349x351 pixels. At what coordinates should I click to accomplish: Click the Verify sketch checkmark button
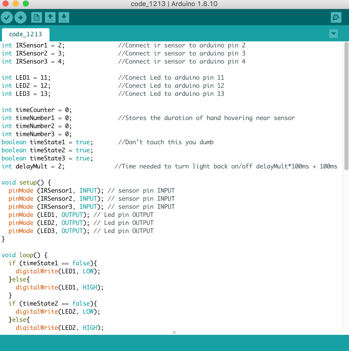tap(7, 17)
